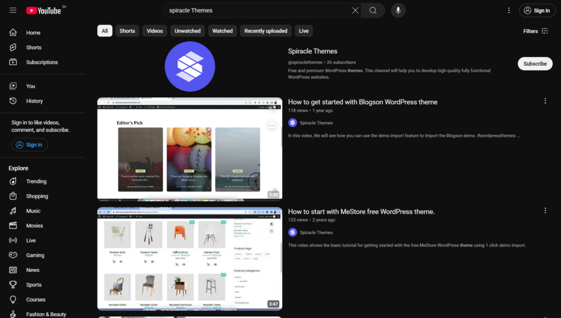Select the Shorts filter chip
The image size is (561, 318).
coord(127,31)
